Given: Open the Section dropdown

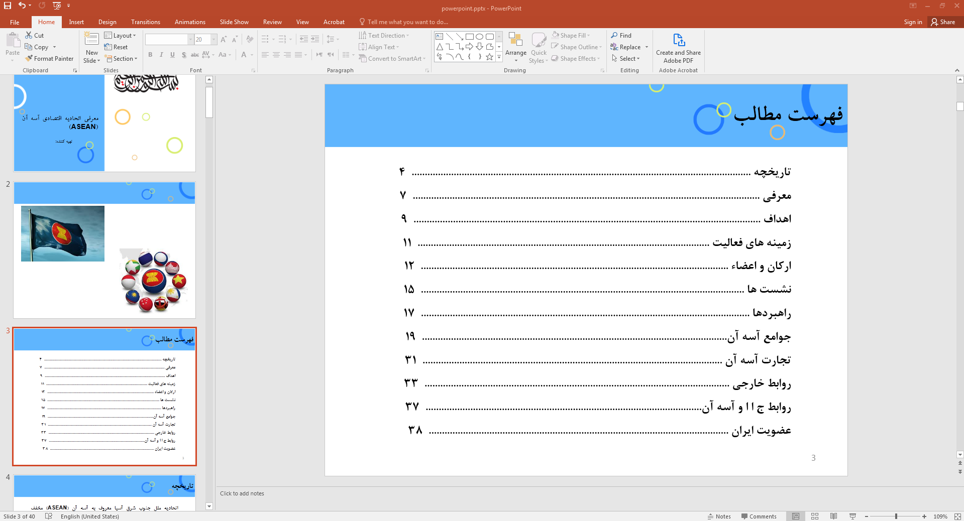Looking at the screenshot, I should tap(121, 58).
